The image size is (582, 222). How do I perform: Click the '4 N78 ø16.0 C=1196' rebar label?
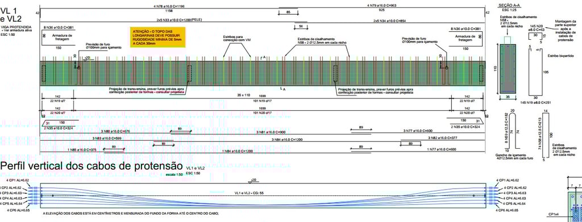click(x=169, y=7)
